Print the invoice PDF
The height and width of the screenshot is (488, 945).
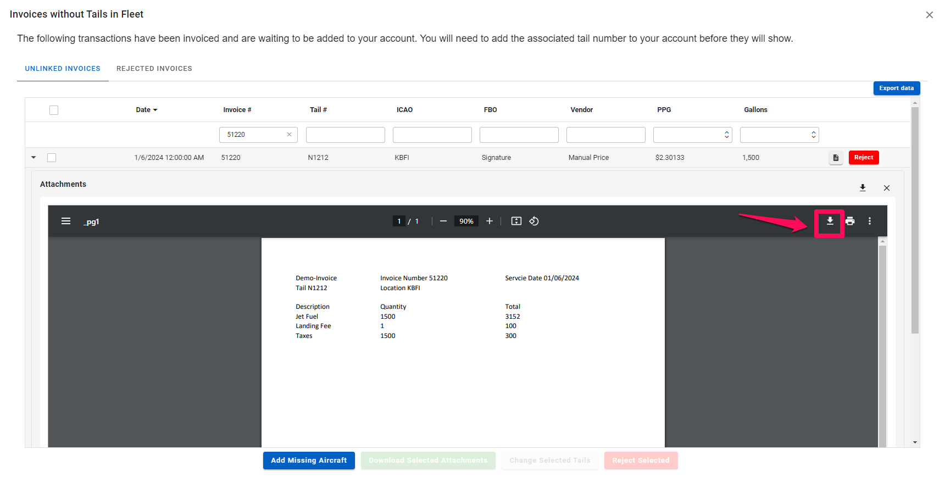tap(850, 221)
